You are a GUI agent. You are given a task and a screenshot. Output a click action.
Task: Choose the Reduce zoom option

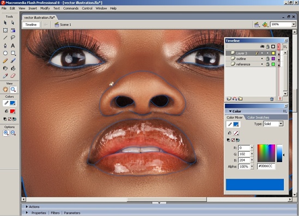click(13, 133)
